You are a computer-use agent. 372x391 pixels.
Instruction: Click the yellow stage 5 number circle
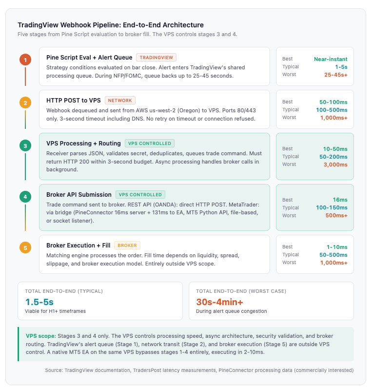point(25,247)
